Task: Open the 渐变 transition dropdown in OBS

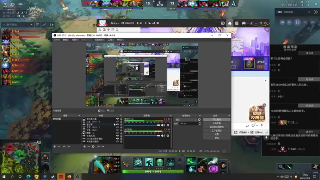Action: 186,120
